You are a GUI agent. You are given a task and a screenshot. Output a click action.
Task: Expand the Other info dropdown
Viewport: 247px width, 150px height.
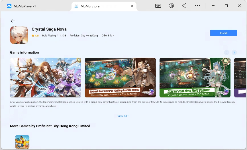(108, 36)
